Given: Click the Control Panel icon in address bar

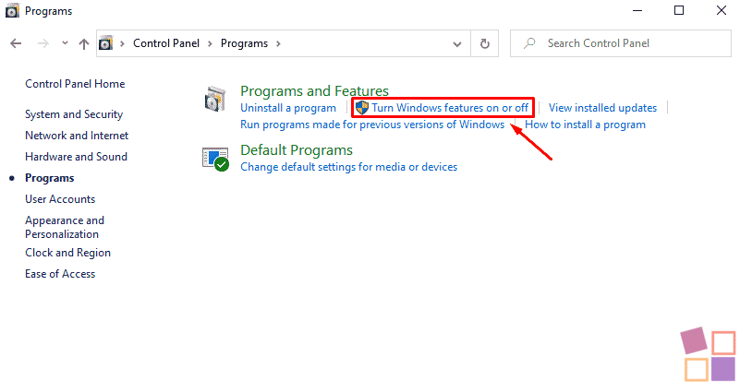Looking at the screenshot, I should (105, 43).
